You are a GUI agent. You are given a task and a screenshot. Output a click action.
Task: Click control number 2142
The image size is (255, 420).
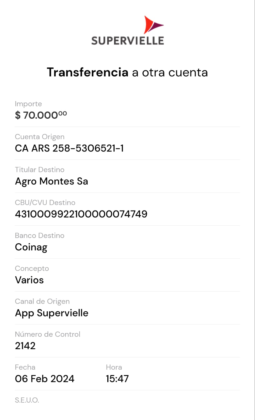(x=25, y=346)
